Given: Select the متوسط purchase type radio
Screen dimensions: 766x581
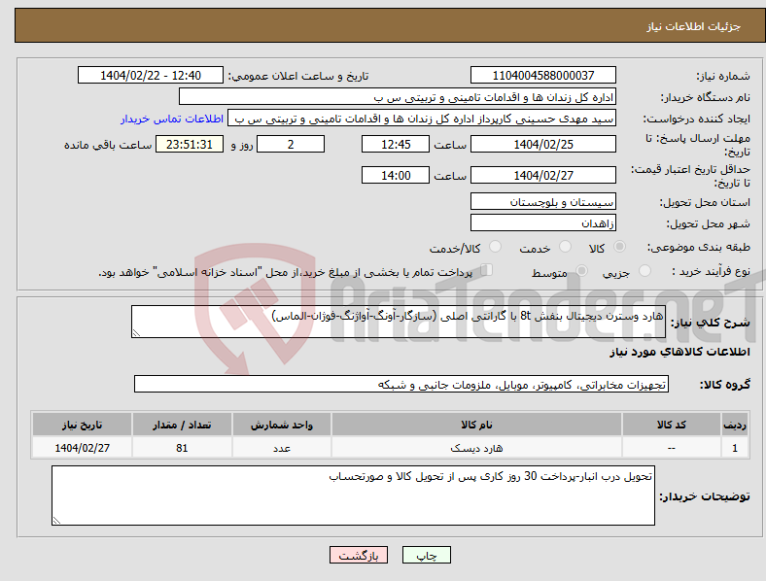Looking at the screenshot, I should 581,270.
